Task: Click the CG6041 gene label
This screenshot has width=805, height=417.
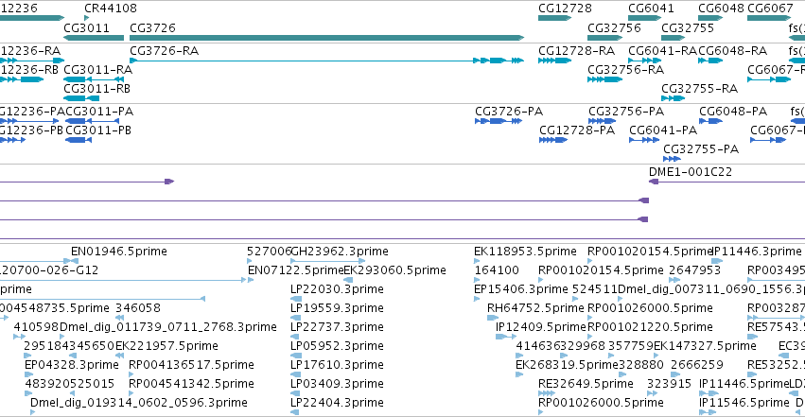Action: 651,9
